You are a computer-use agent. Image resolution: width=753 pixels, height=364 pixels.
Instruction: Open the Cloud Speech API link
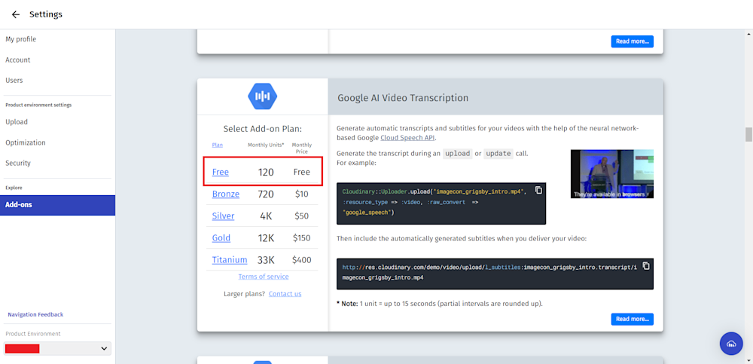pos(407,137)
